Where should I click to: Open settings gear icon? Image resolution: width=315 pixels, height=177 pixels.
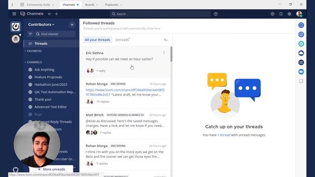[289, 14]
